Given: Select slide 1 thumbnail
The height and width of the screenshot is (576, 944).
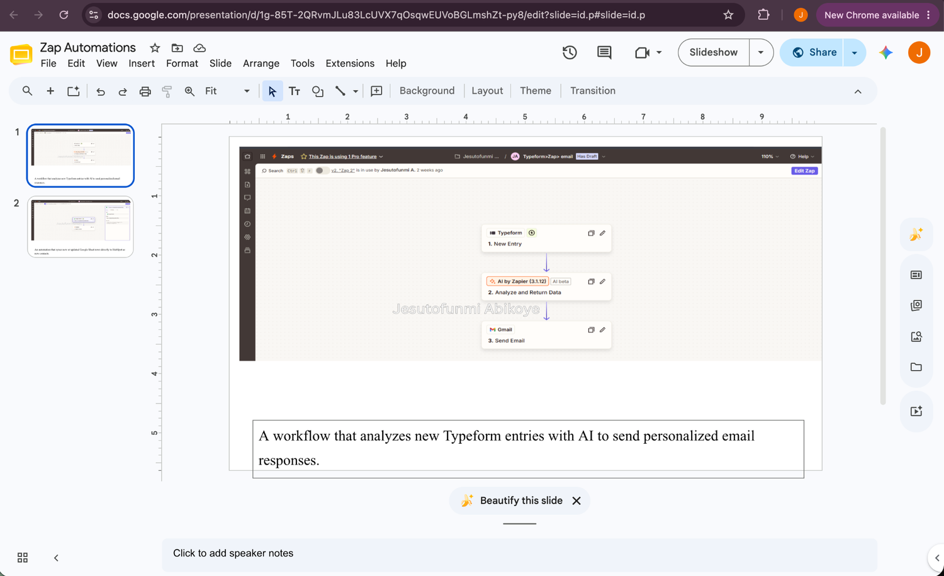Looking at the screenshot, I should [x=81, y=155].
